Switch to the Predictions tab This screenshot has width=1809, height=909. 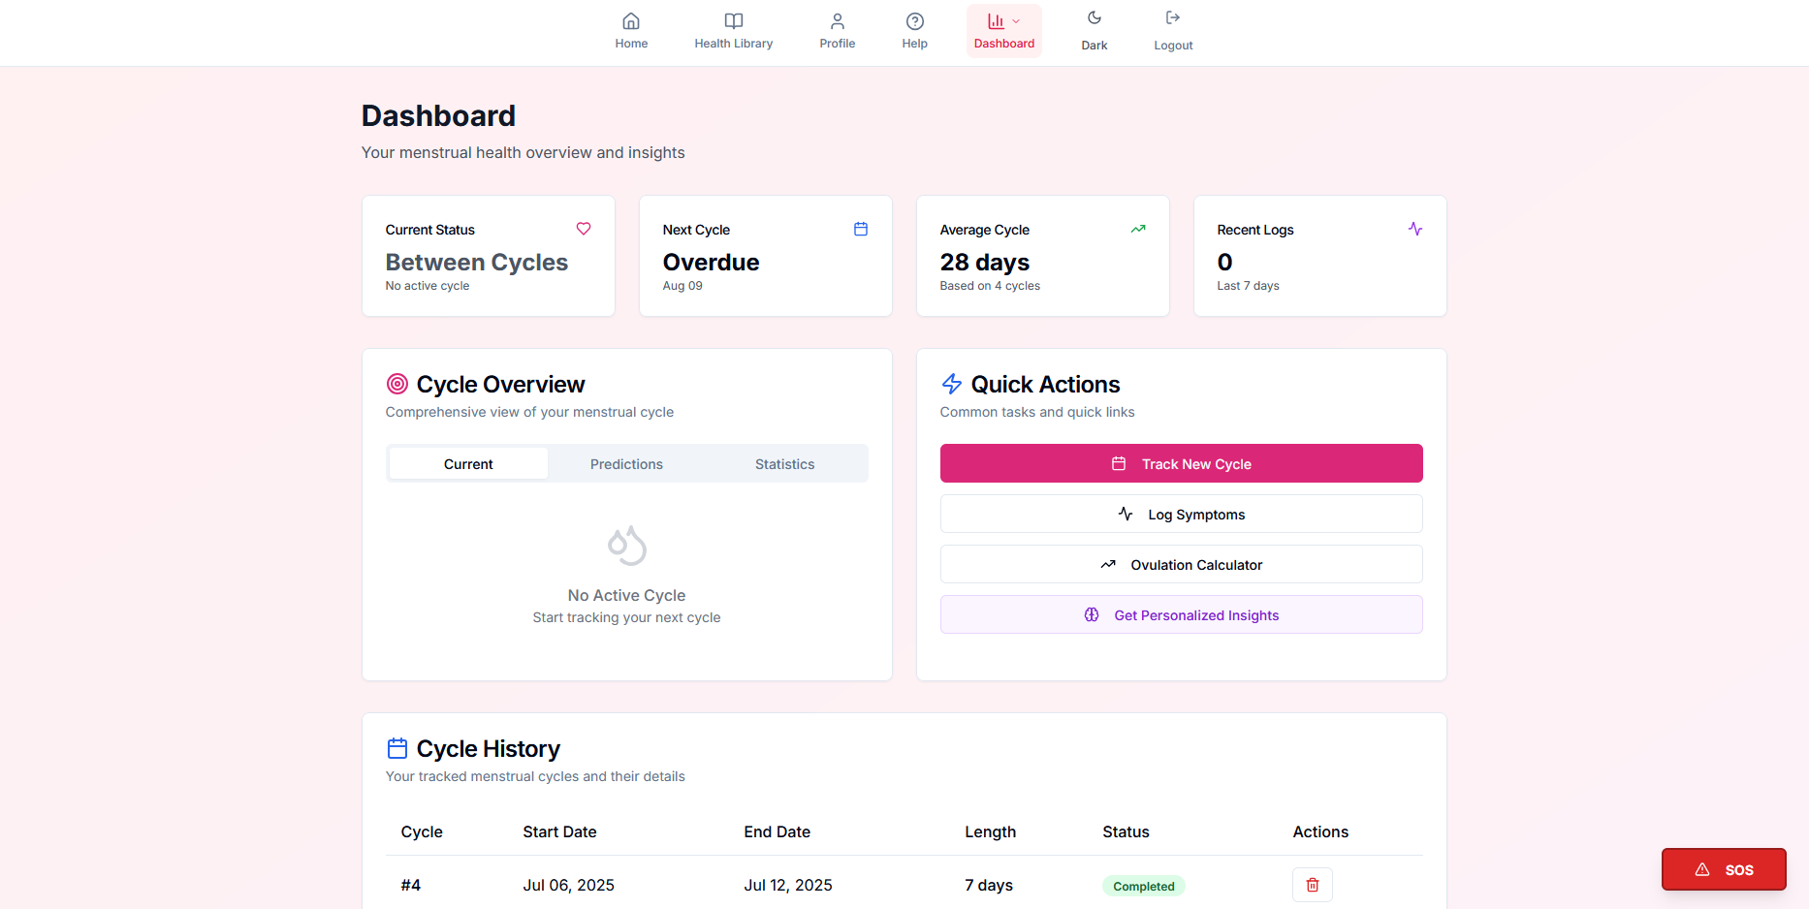click(x=626, y=463)
